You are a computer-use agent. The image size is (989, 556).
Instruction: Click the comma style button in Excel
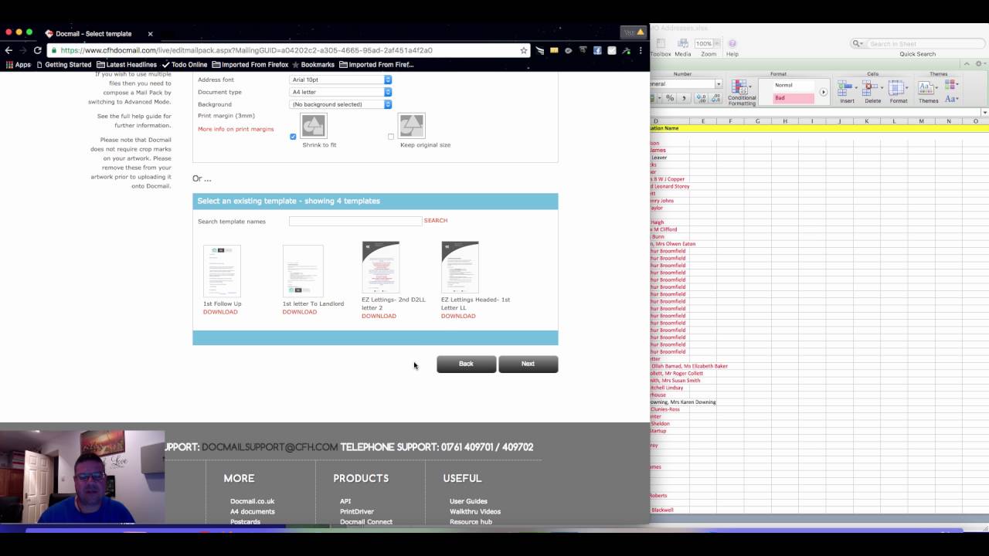685,98
